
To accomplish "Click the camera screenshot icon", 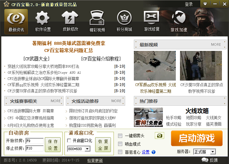I will point(159,136).
